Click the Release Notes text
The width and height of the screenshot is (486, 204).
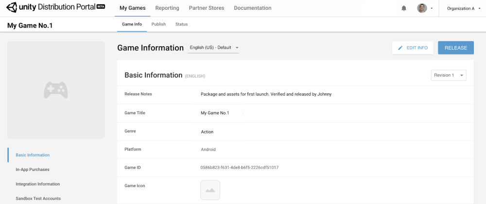pyautogui.click(x=266, y=94)
